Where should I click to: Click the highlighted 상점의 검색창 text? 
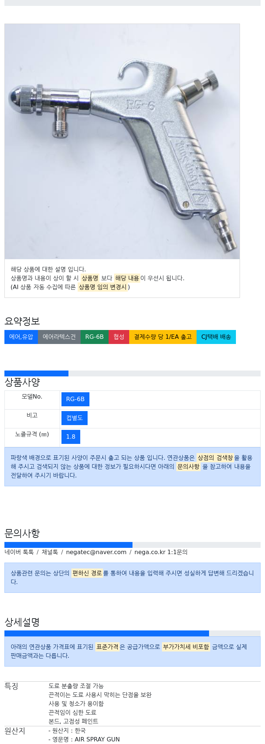click(215, 458)
